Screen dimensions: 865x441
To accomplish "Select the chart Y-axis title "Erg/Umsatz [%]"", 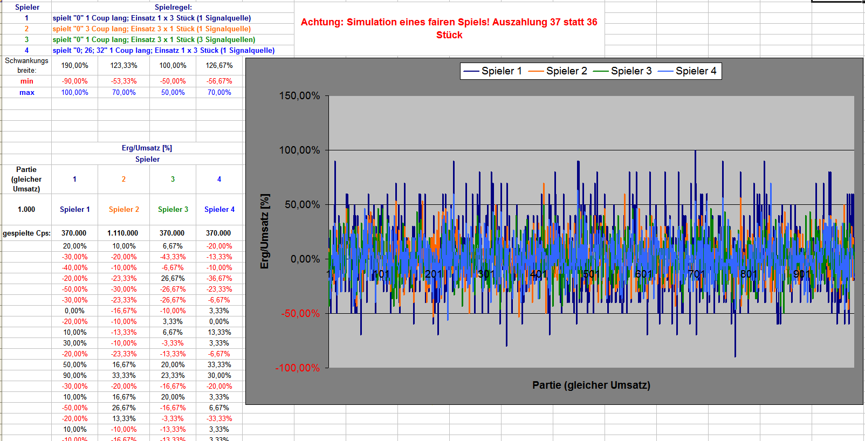I will pos(264,231).
